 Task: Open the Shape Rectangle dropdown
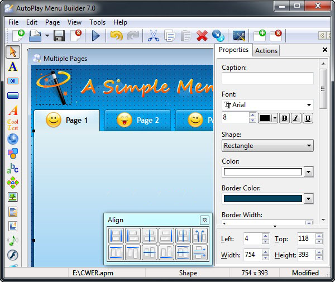click(x=267, y=146)
